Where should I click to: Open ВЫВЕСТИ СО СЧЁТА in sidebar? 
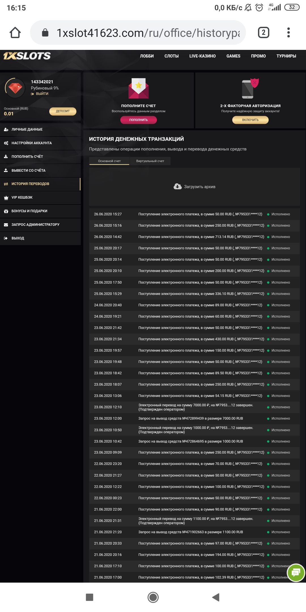tap(28, 170)
